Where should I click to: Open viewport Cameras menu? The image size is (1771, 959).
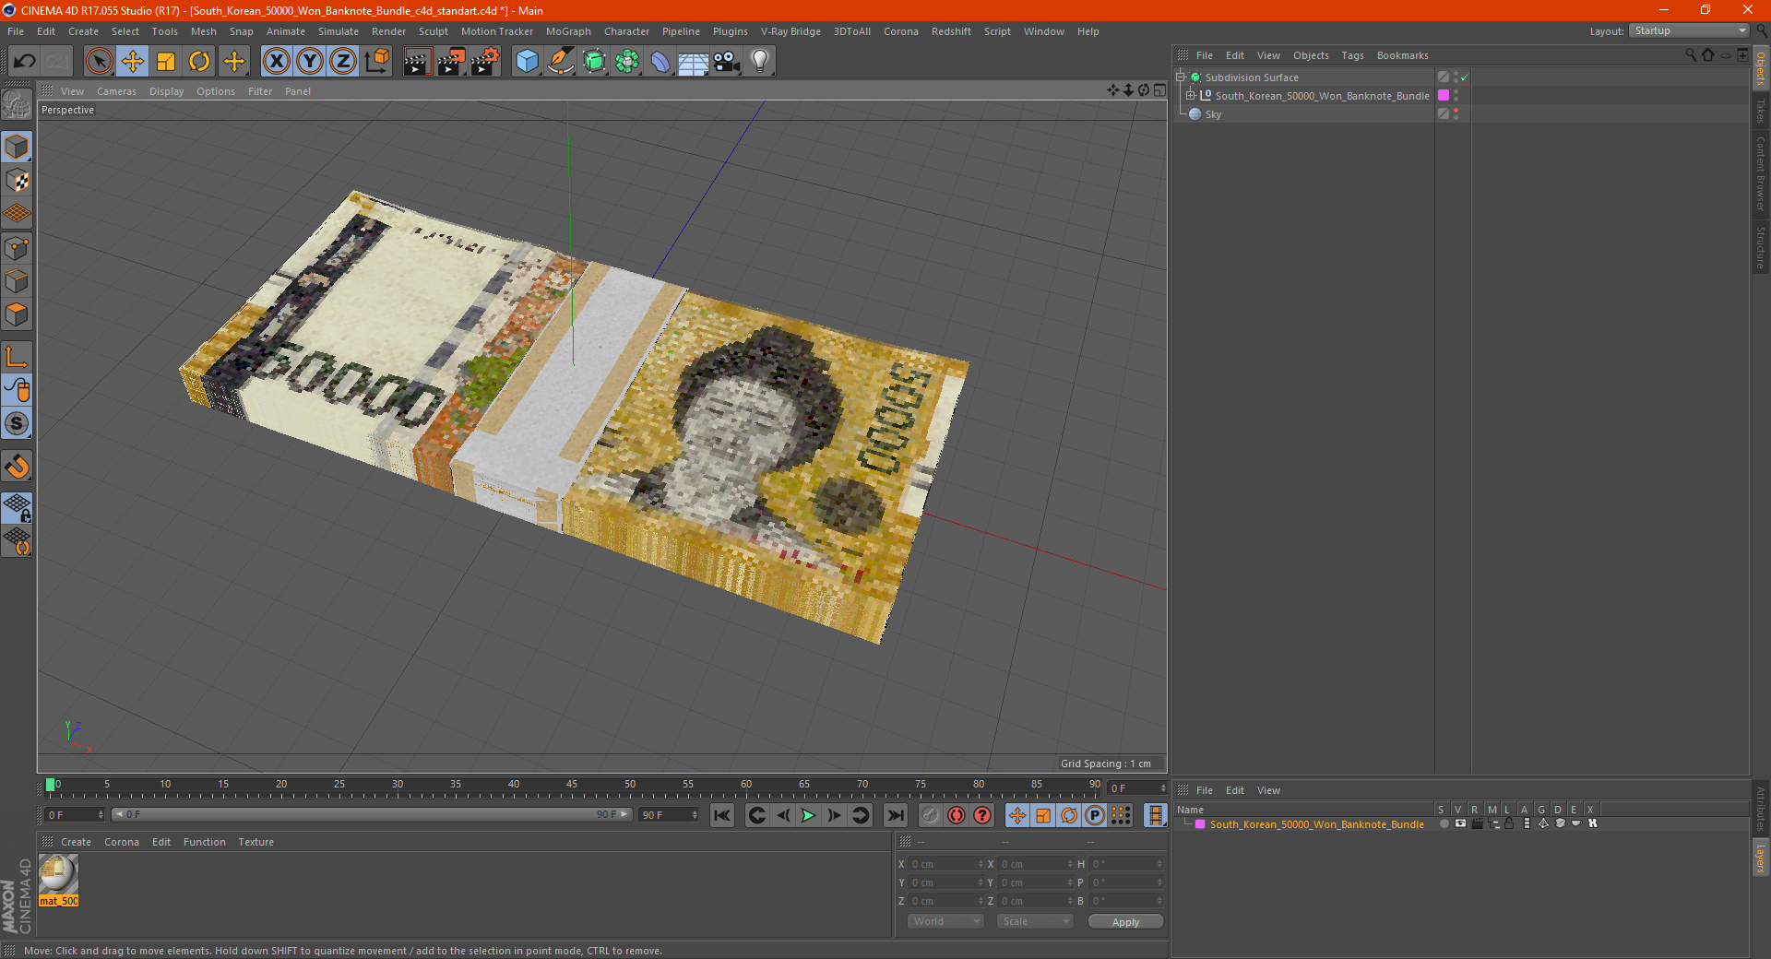[116, 91]
